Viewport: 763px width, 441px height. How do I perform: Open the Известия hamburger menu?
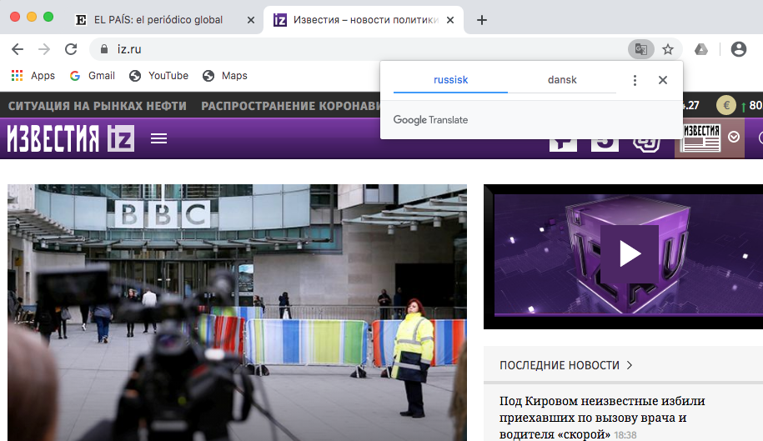(x=158, y=138)
